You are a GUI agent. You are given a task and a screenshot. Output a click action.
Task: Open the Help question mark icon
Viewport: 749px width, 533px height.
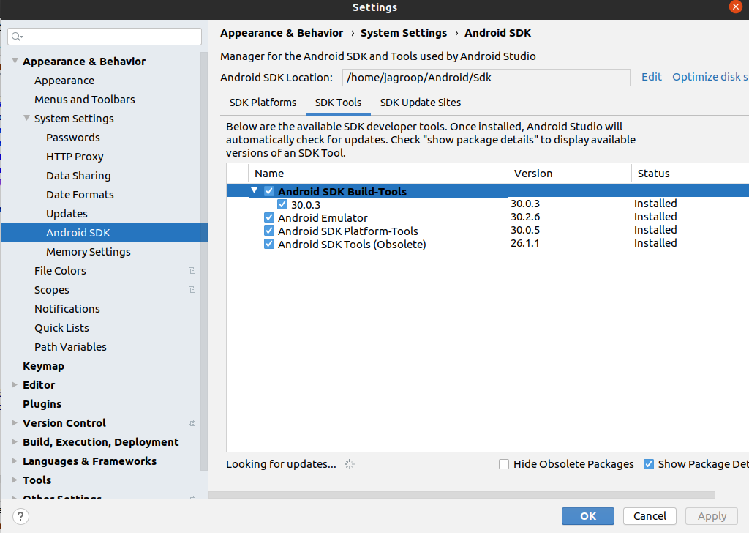pyautogui.click(x=20, y=516)
